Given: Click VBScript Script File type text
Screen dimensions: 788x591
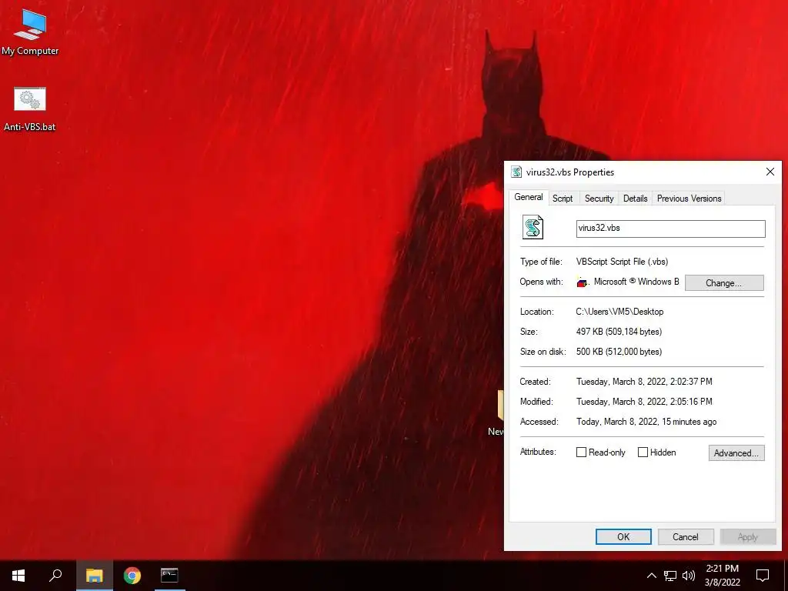Looking at the screenshot, I should coord(622,262).
